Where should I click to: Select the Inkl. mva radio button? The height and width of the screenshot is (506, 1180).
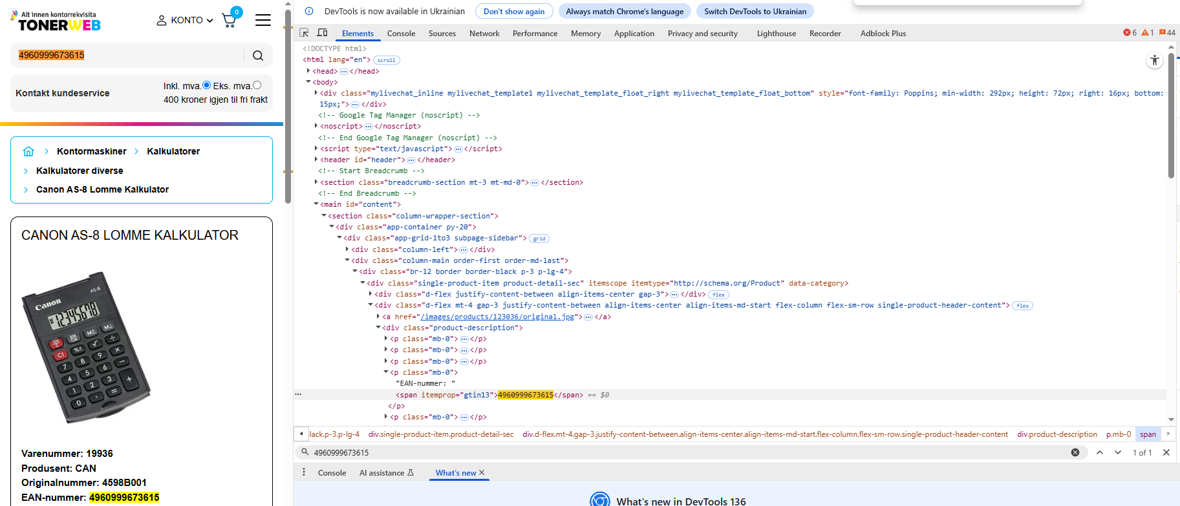207,85
